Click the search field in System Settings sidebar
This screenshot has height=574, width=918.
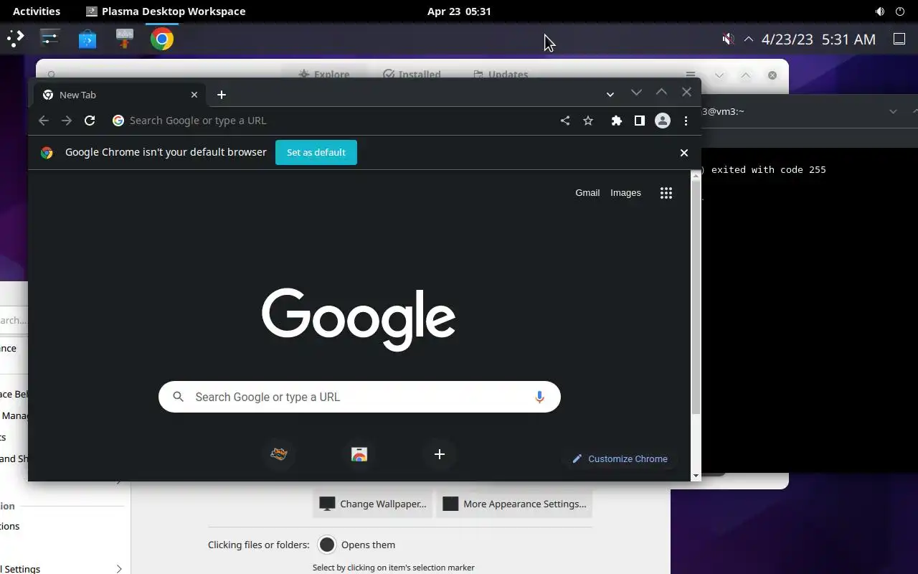click(x=14, y=321)
